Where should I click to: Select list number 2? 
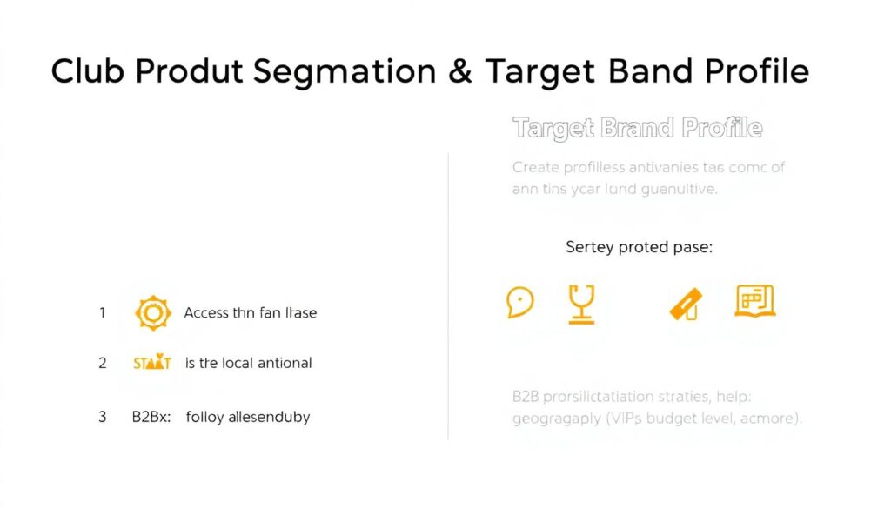[102, 363]
